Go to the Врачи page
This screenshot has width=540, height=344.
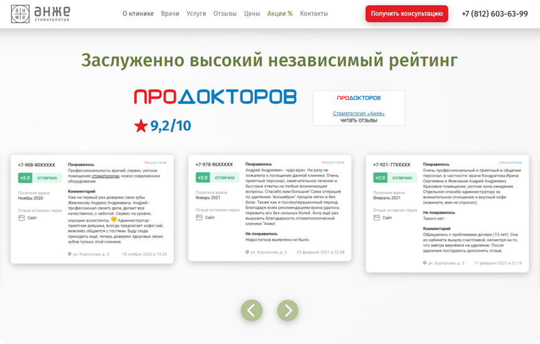pyautogui.click(x=170, y=14)
